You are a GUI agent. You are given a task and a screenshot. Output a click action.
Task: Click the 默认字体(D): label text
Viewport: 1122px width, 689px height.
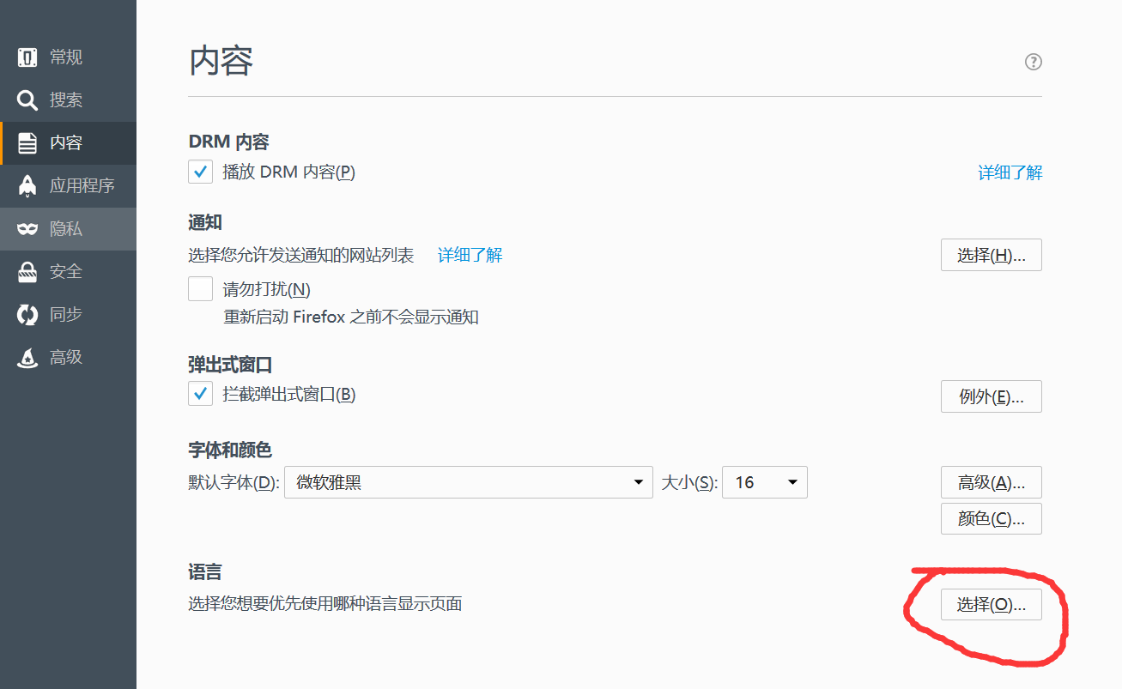coord(233,482)
